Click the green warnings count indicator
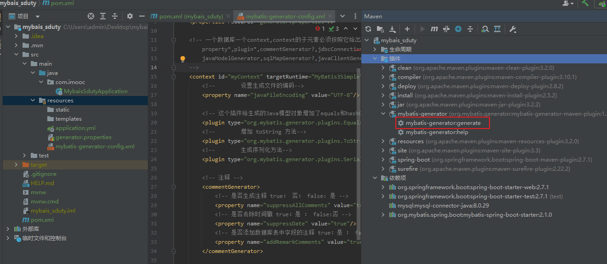 334,28
